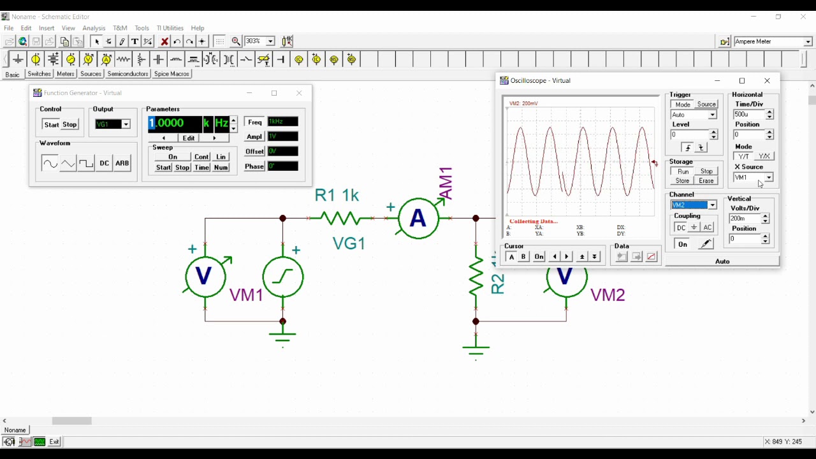The width and height of the screenshot is (816, 459).
Task: Select ground coupling in Oscilloscope
Action: coord(694,228)
